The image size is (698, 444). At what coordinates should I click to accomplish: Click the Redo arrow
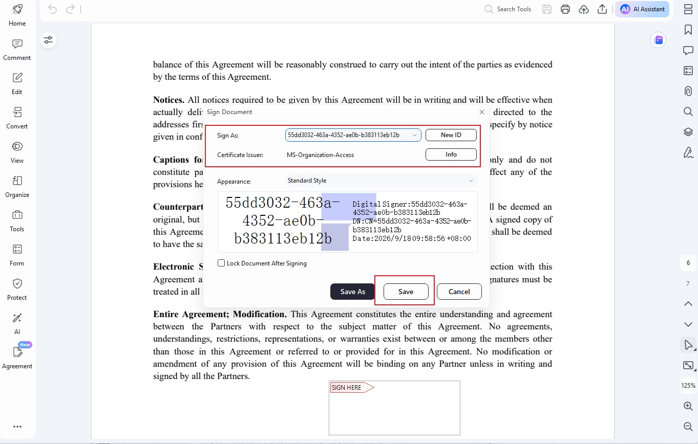pyautogui.click(x=70, y=9)
